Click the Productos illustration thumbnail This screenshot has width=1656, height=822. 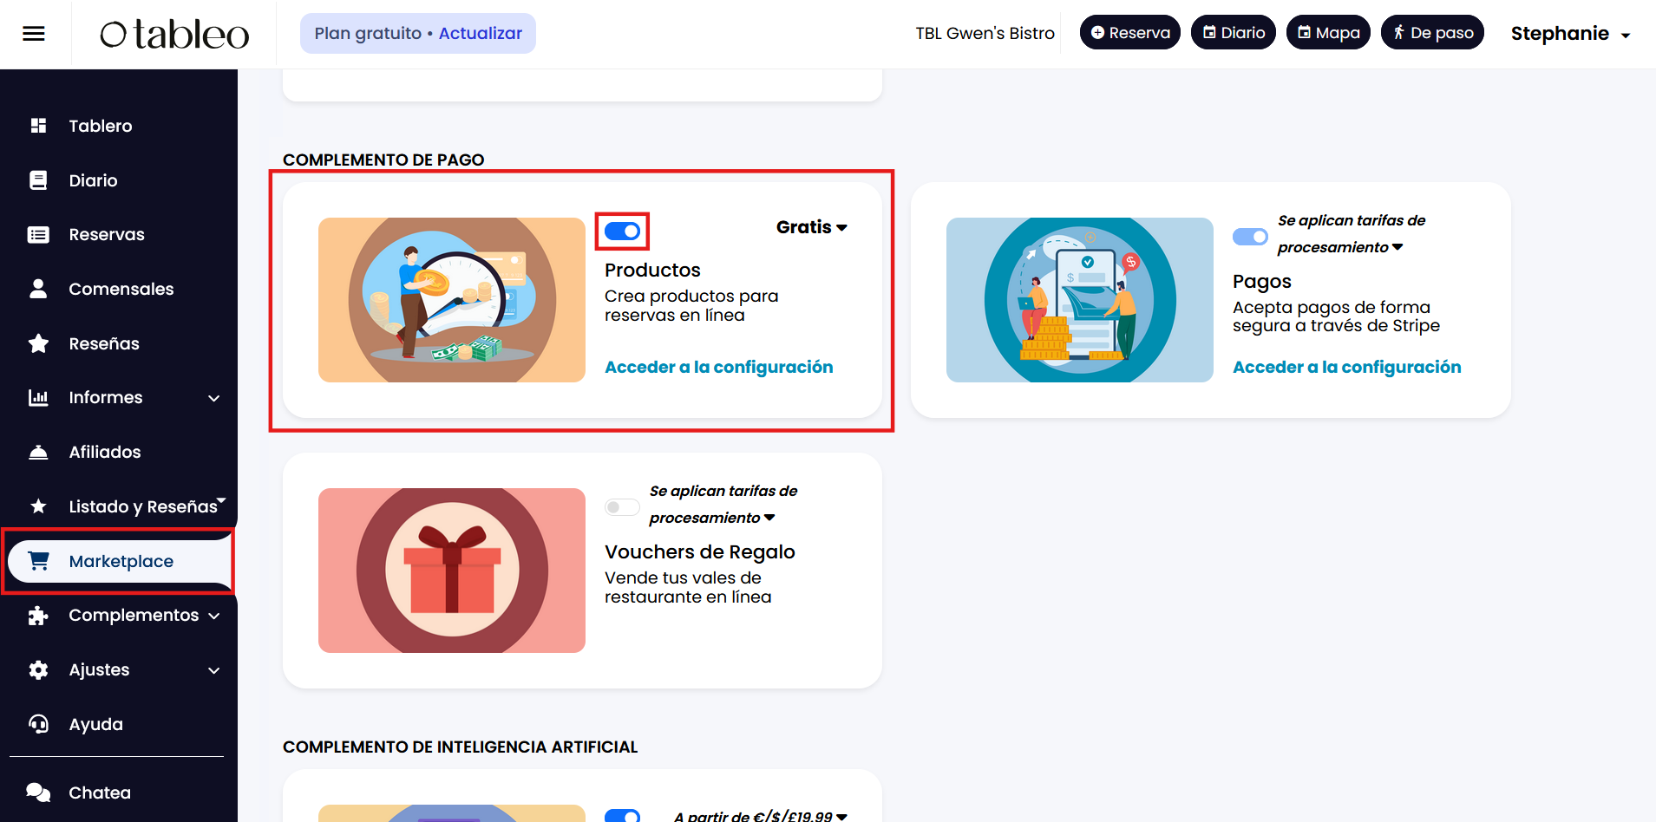(x=452, y=300)
